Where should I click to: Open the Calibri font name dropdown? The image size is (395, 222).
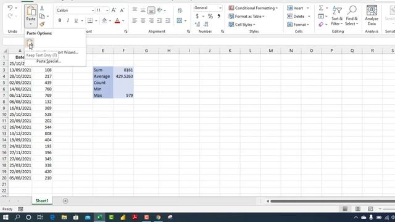pyautogui.click(x=93, y=10)
